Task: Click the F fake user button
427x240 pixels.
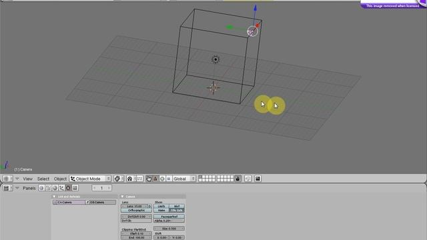Action: tap(87, 202)
